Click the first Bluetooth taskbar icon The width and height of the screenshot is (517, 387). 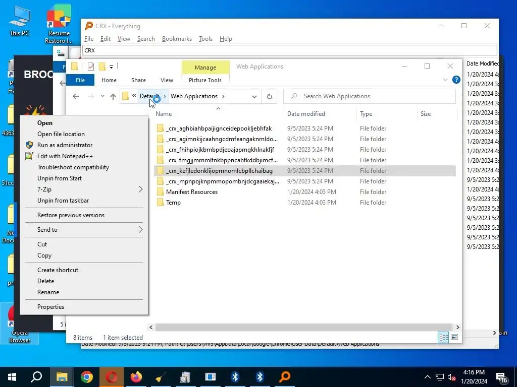(x=235, y=377)
